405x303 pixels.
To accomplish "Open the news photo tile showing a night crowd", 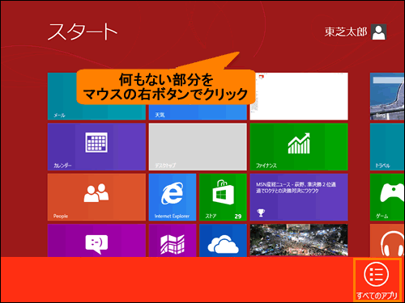I will pos(299,240).
